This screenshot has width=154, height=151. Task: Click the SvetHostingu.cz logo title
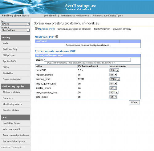coord(80,6)
